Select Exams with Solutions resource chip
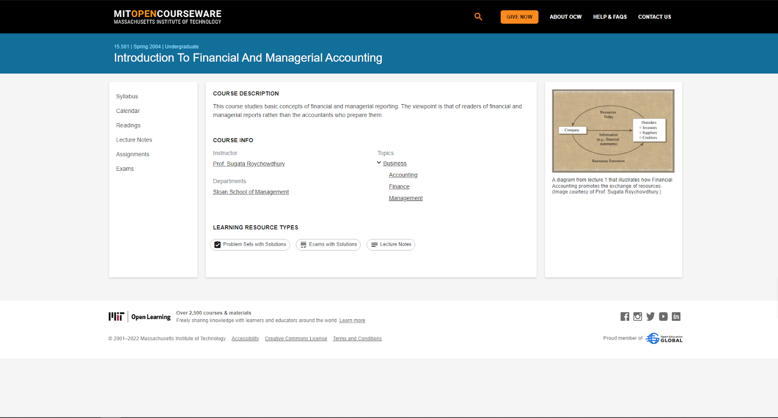This screenshot has height=418, width=778. (x=328, y=245)
